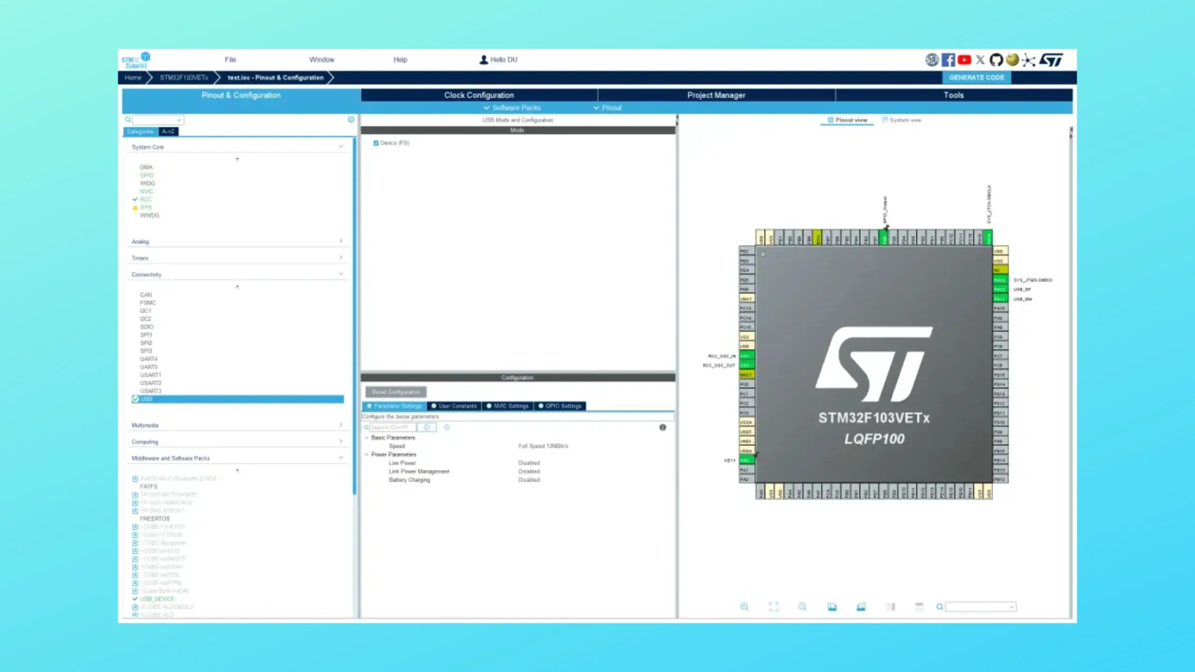Open the GPIO Settings tab
The width and height of the screenshot is (1195, 672).
tap(560, 406)
